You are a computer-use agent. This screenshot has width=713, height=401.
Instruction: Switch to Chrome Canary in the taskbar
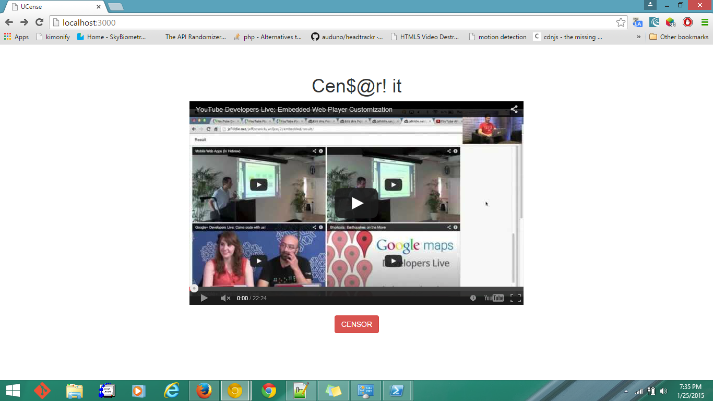pos(235,391)
